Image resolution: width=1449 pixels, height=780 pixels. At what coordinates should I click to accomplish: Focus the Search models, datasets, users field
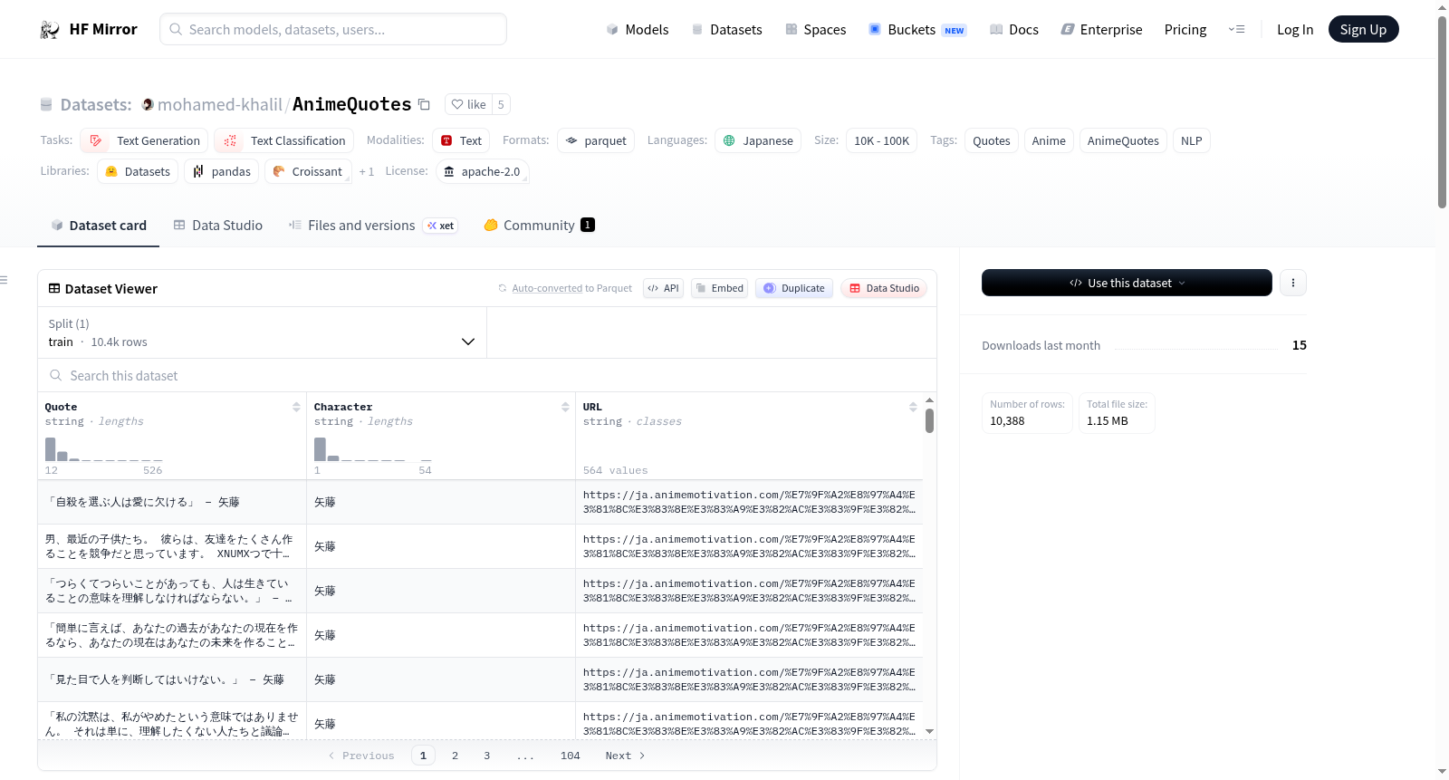pos(333,29)
